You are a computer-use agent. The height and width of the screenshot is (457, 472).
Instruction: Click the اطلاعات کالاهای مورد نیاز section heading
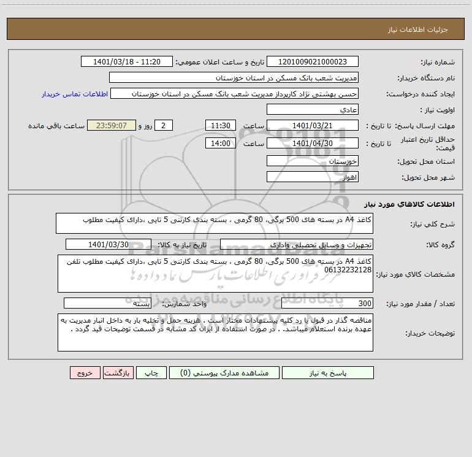(409, 204)
